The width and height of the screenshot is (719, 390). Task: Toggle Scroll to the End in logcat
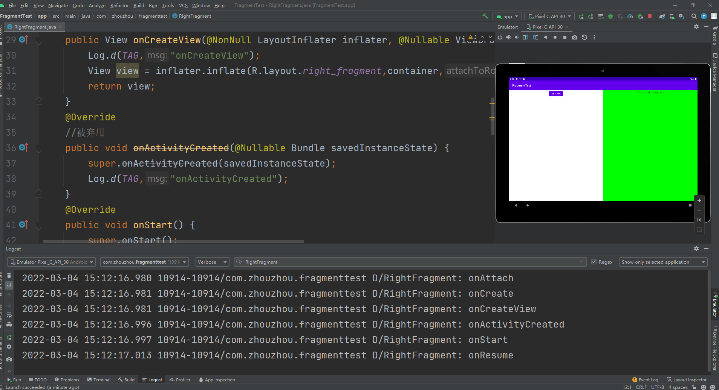9,285
